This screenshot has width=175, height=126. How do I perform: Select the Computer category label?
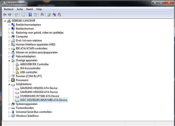tap(22, 37)
